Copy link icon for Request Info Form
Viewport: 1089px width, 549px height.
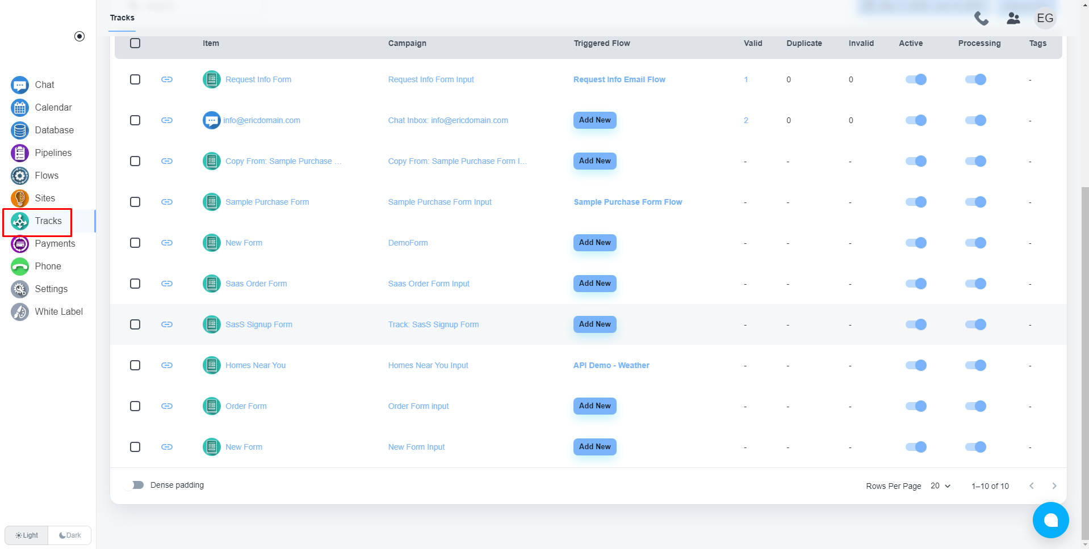(167, 79)
